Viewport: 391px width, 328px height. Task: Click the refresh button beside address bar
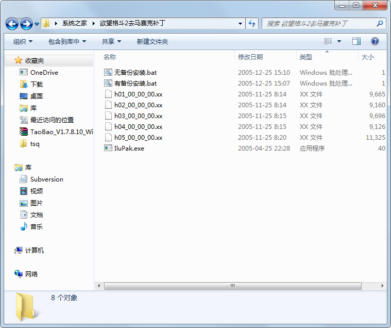[252, 24]
